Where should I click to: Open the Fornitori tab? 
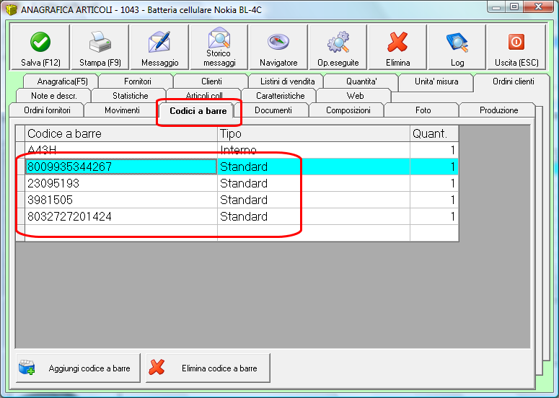(136, 81)
